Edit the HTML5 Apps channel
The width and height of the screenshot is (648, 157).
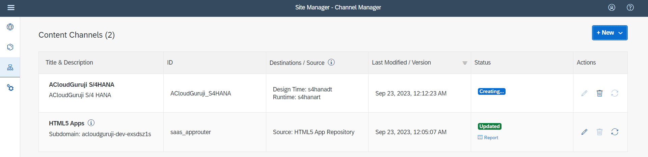click(584, 132)
